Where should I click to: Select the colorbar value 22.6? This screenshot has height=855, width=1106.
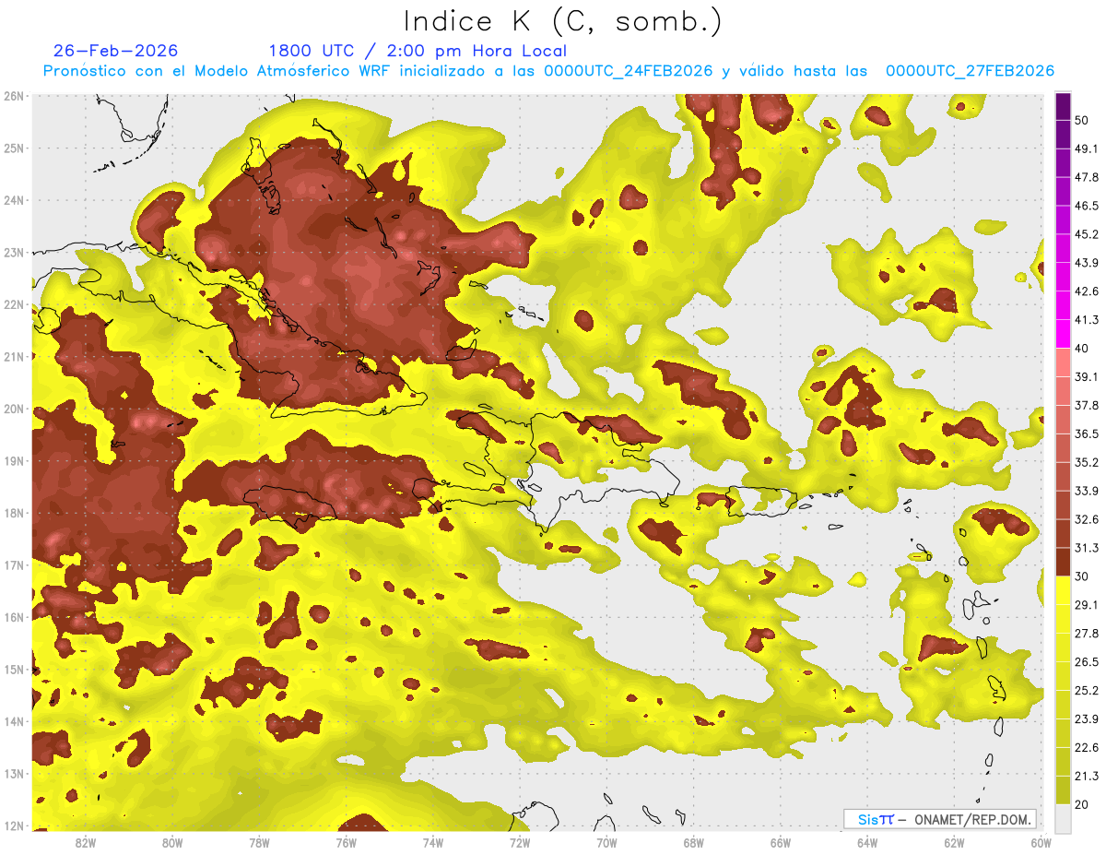pyautogui.click(x=1087, y=748)
